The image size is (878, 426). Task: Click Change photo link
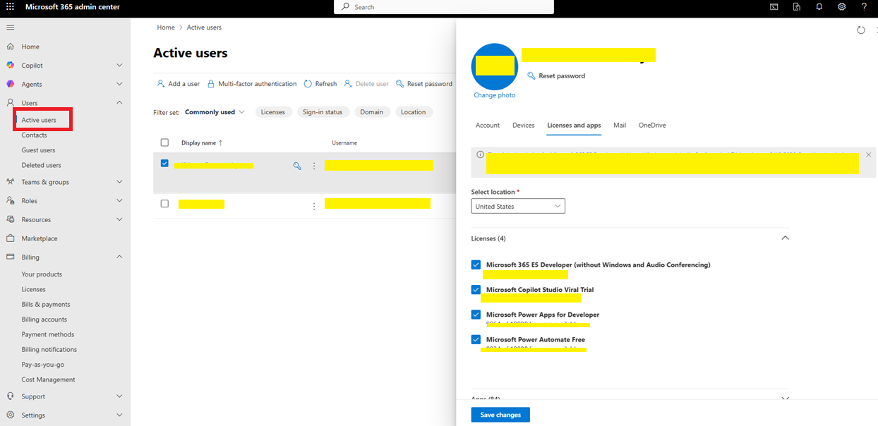pos(495,95)
